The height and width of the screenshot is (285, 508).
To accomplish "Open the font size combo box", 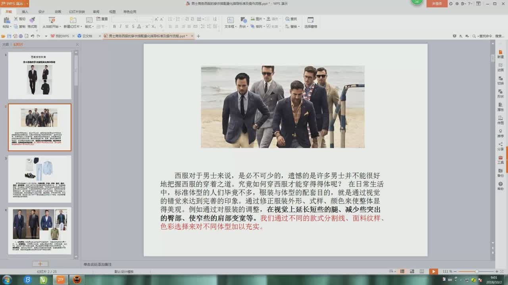I will click(145, 19).
